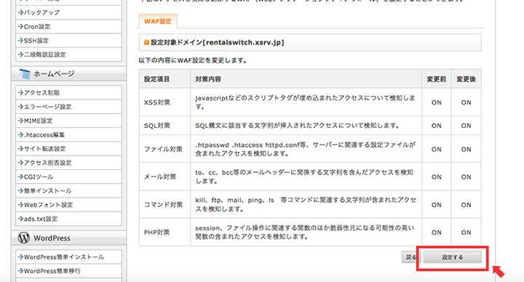Click the 戻る button

(410, 257)
